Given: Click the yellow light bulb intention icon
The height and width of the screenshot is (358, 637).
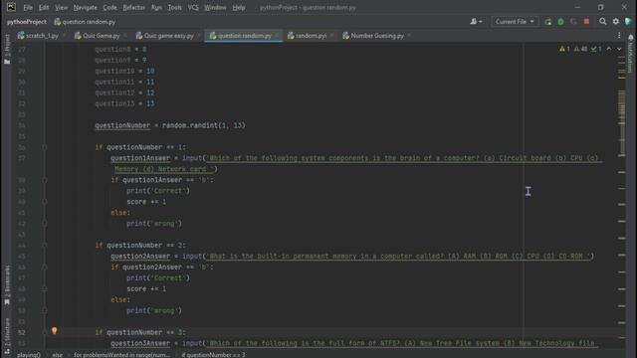Looking at the screenshot, I should coord(54,331).
